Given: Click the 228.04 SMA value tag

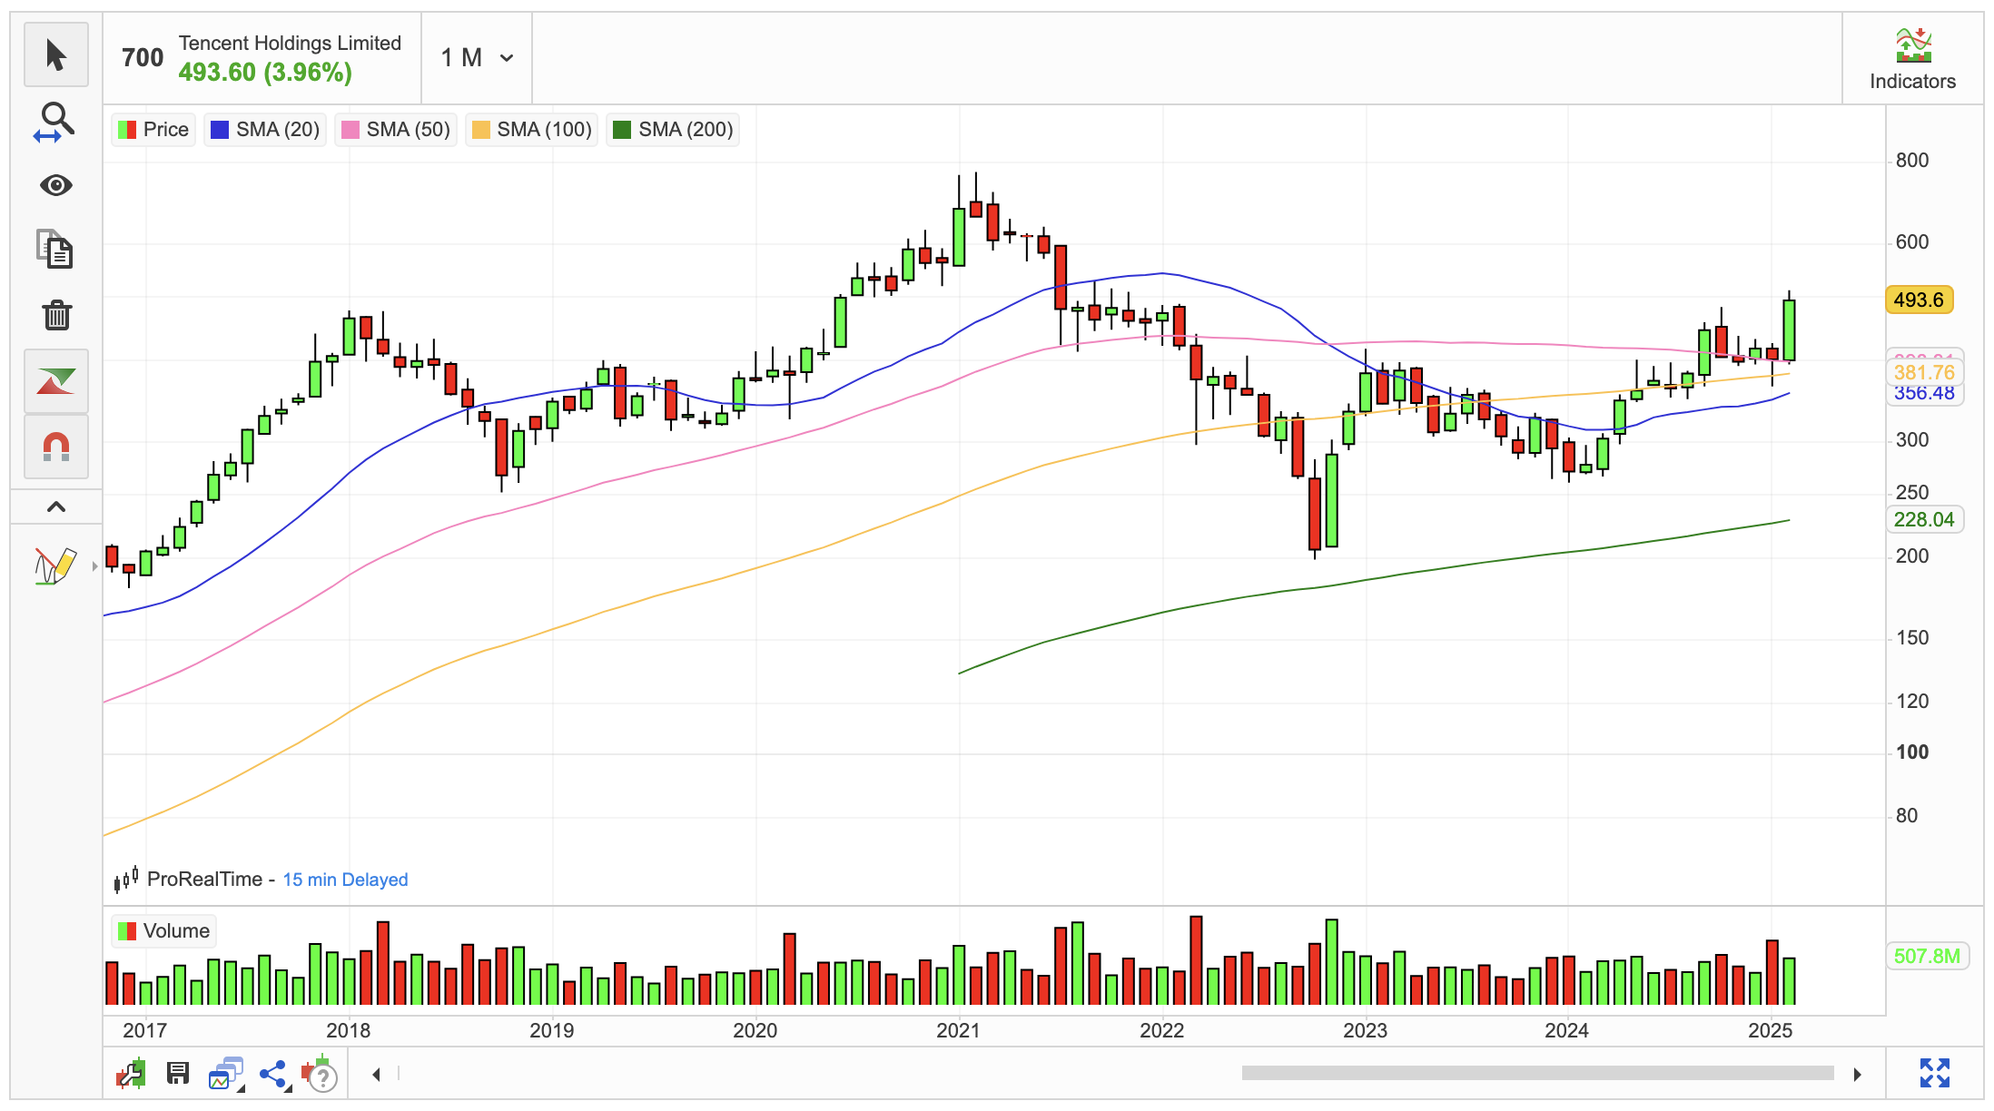Looking at the screenshot, I should [x=1924, y=519].
